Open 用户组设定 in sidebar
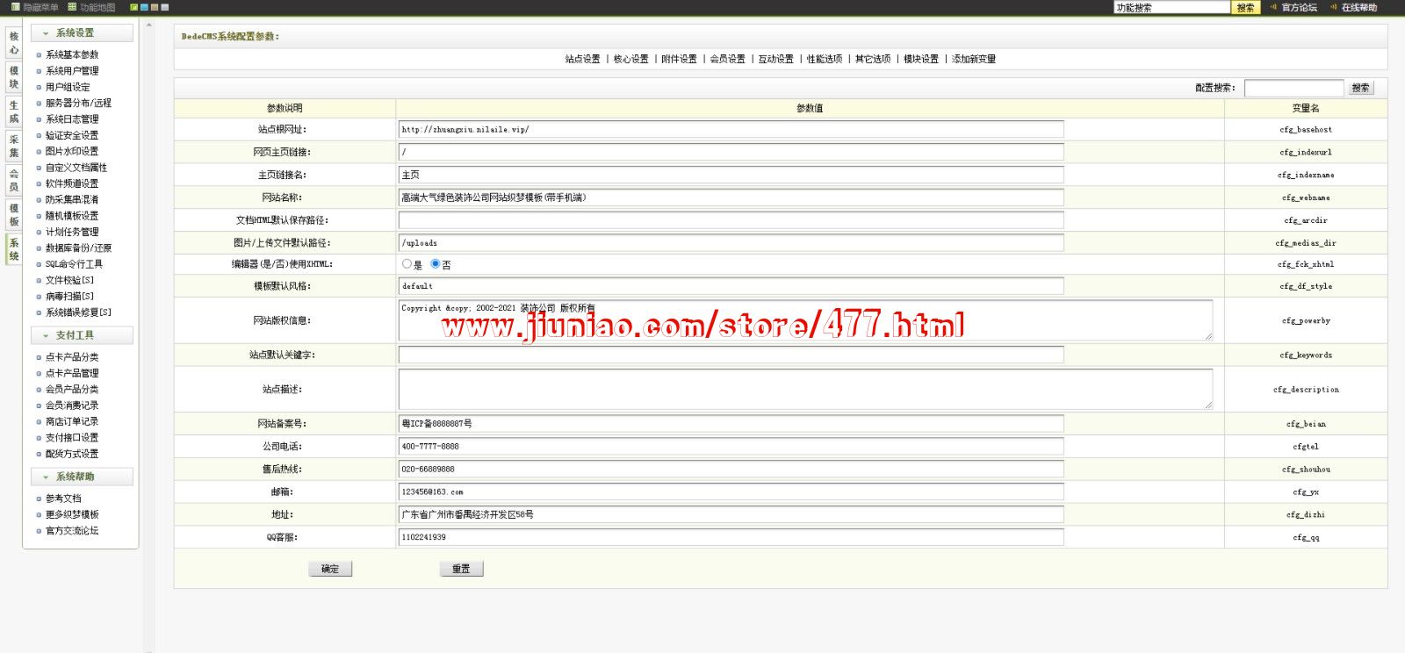Viewport: 1405px width, 653px height. tap(68, 87)
